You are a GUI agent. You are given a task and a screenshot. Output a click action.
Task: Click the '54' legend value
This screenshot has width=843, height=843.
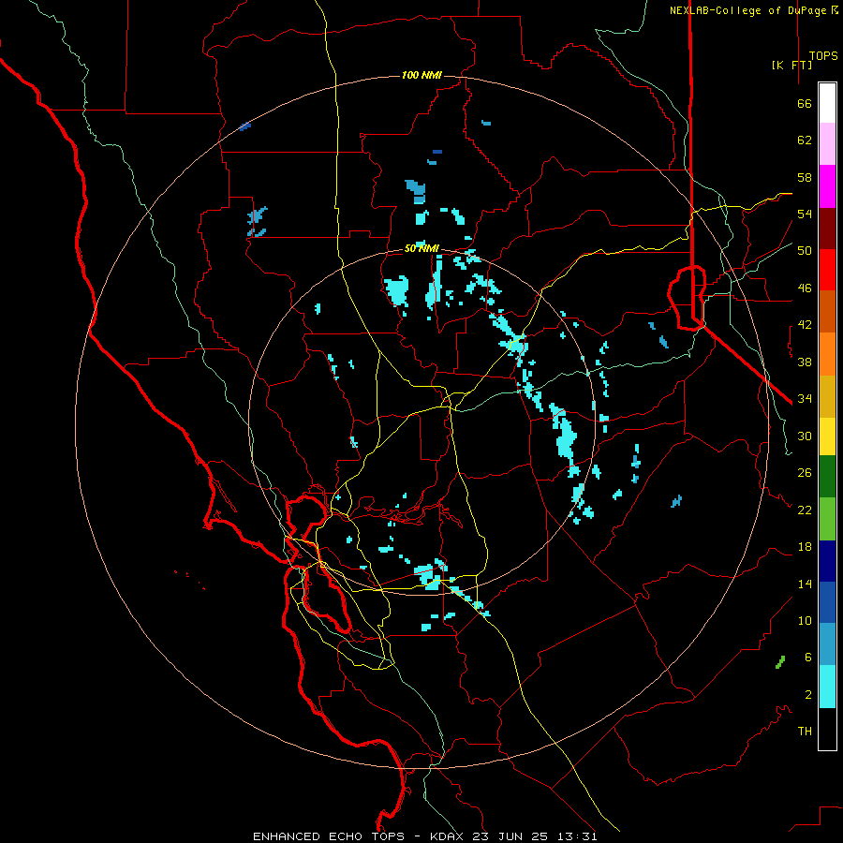click(x=805, y=214)
